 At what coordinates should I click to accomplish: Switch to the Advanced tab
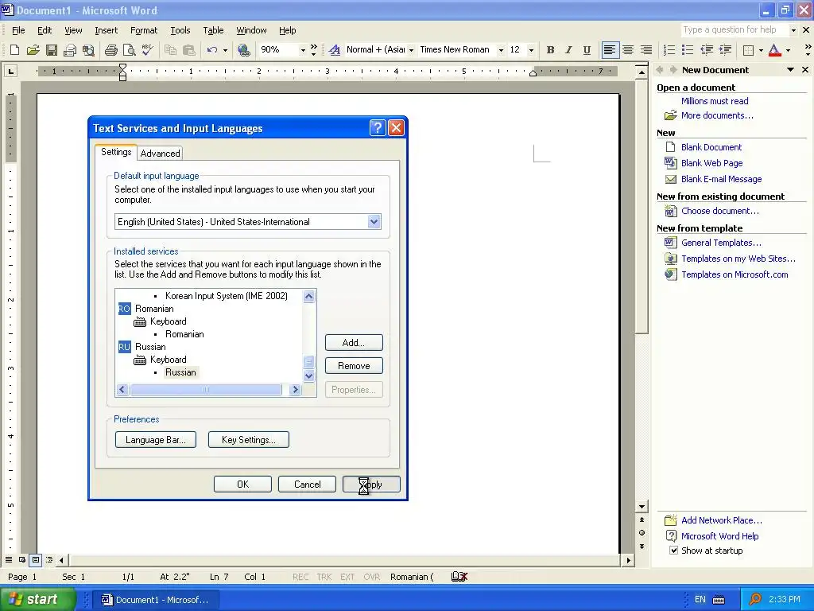click(160, 154)
